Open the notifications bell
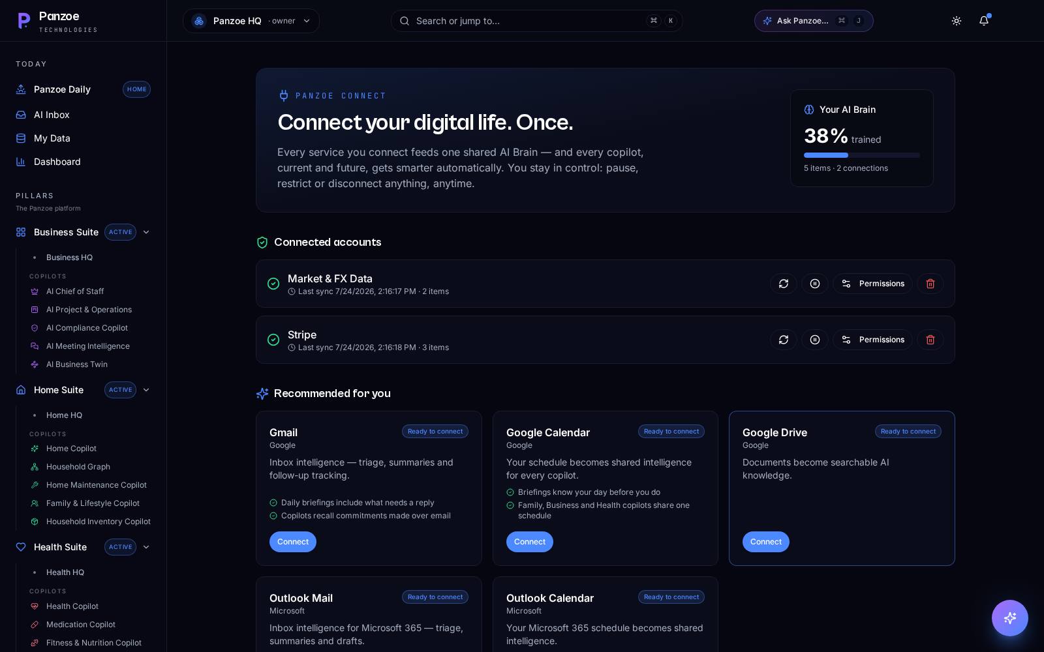This screenshot has width=1044, height=652. coord(984,21)
